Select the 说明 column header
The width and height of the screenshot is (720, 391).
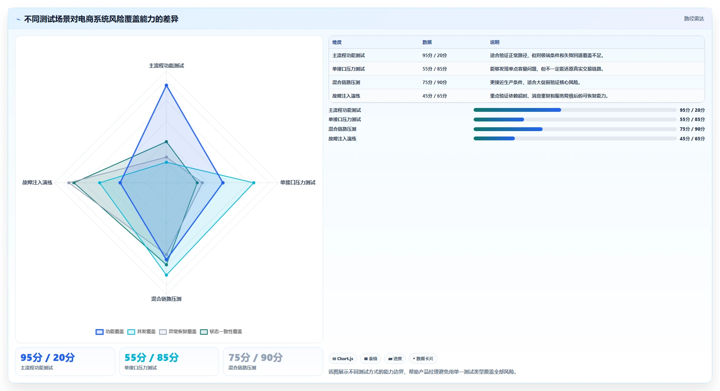(x=495, y=42)
